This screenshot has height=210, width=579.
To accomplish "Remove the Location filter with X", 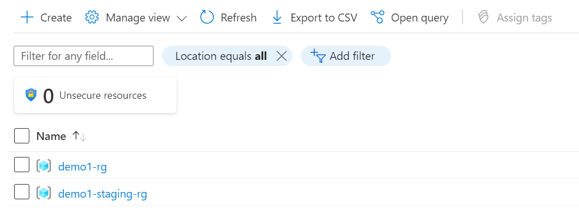I will pos(282,56).
